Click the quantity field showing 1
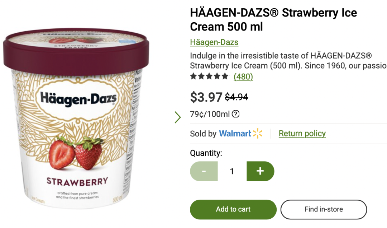 232,171
